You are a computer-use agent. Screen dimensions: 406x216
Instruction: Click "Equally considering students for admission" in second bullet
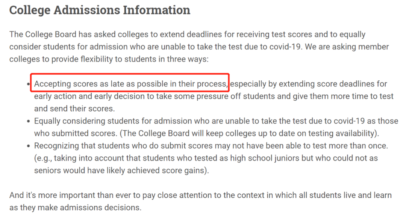(113, 121)
